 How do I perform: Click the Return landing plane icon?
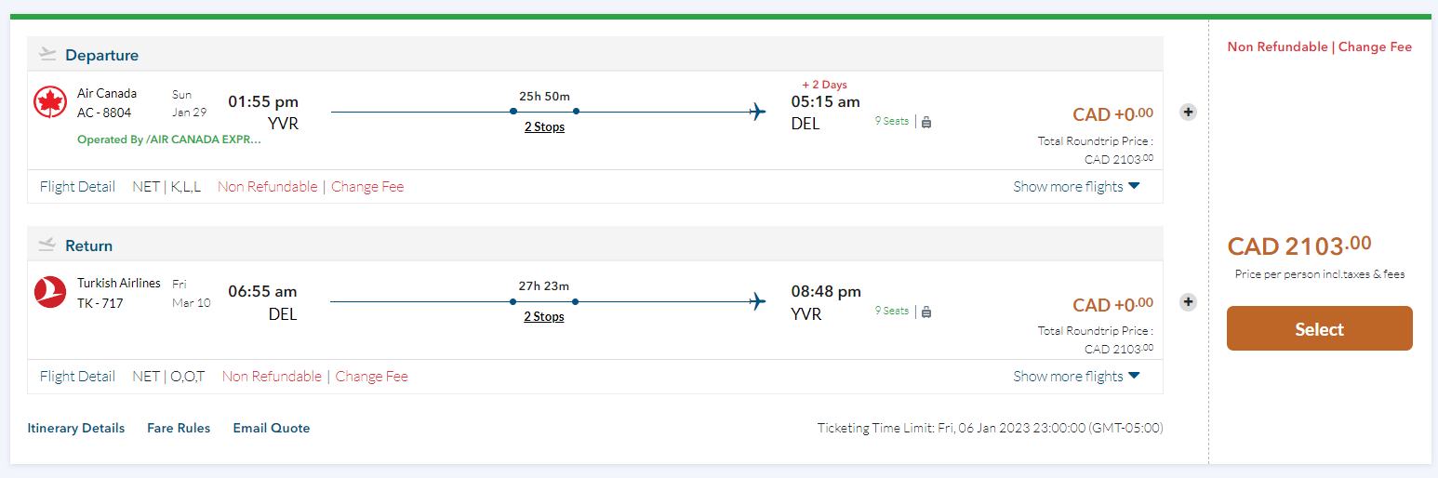[x=47, y=246]
